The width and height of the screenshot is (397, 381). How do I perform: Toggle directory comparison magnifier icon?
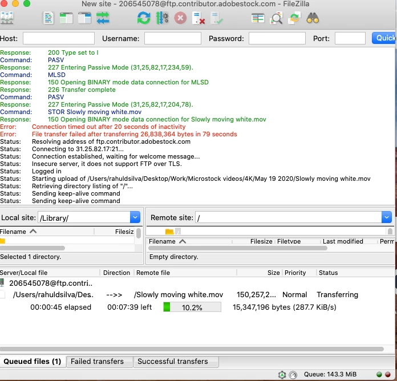click(x=276, y=18)
